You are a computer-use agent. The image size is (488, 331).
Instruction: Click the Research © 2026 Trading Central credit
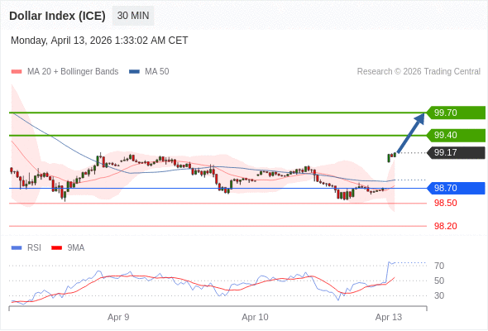(x=419, y=72)
